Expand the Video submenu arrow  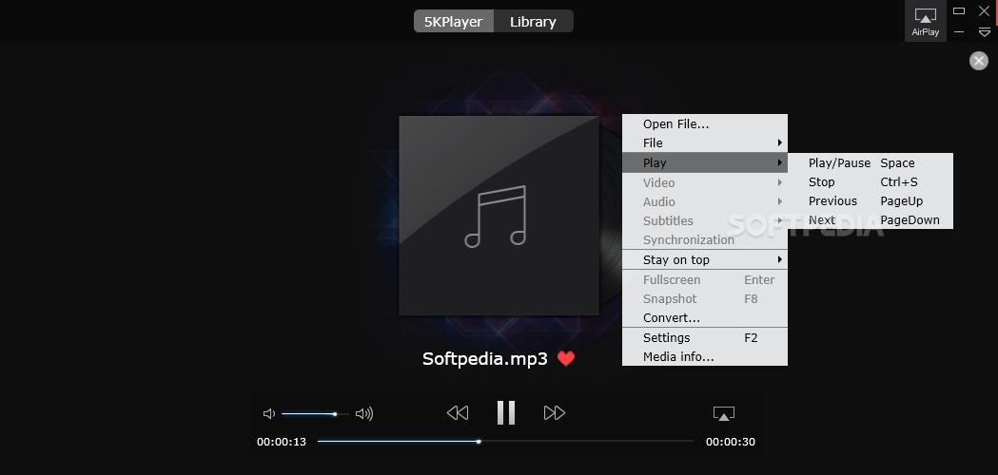(x=780, y=182)
